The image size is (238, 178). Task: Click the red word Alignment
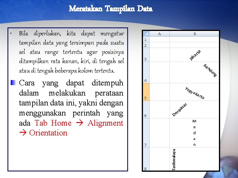pyautogui.click(x=105, y=123)
